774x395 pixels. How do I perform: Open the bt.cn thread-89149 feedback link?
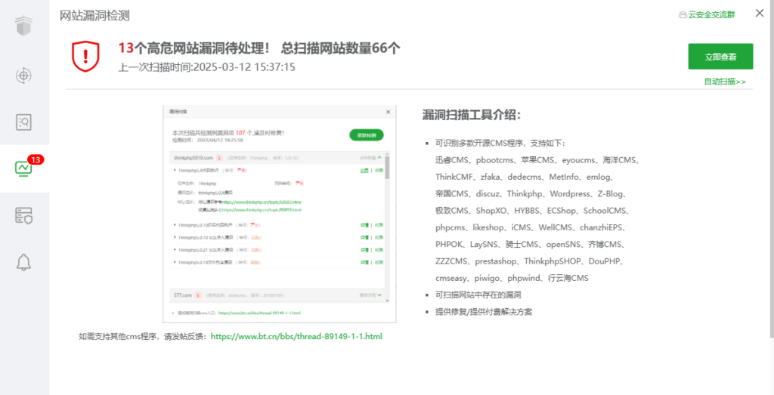click(296, 336)
